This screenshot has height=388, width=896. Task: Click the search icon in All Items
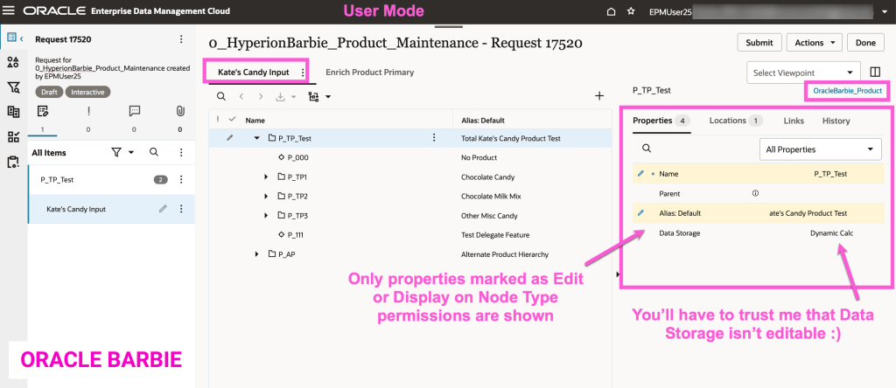[x=154, y=152]
